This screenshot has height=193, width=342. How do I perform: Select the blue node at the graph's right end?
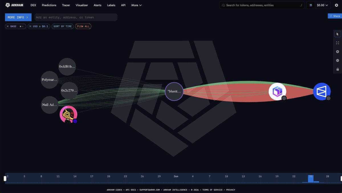pos(322,92)
